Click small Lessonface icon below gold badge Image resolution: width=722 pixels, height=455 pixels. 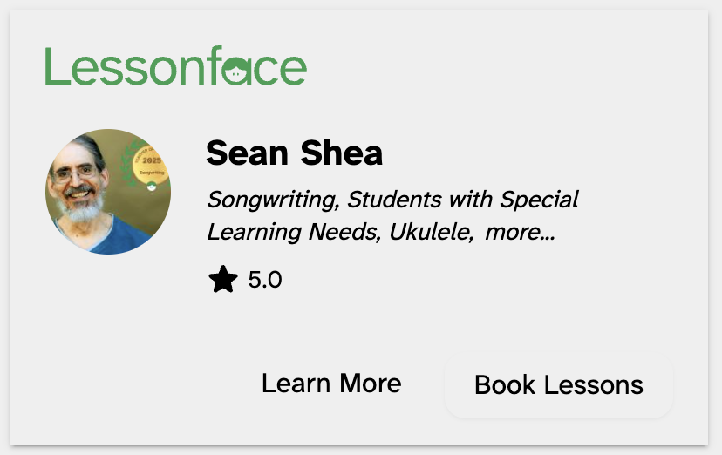[x=150, y=187]
